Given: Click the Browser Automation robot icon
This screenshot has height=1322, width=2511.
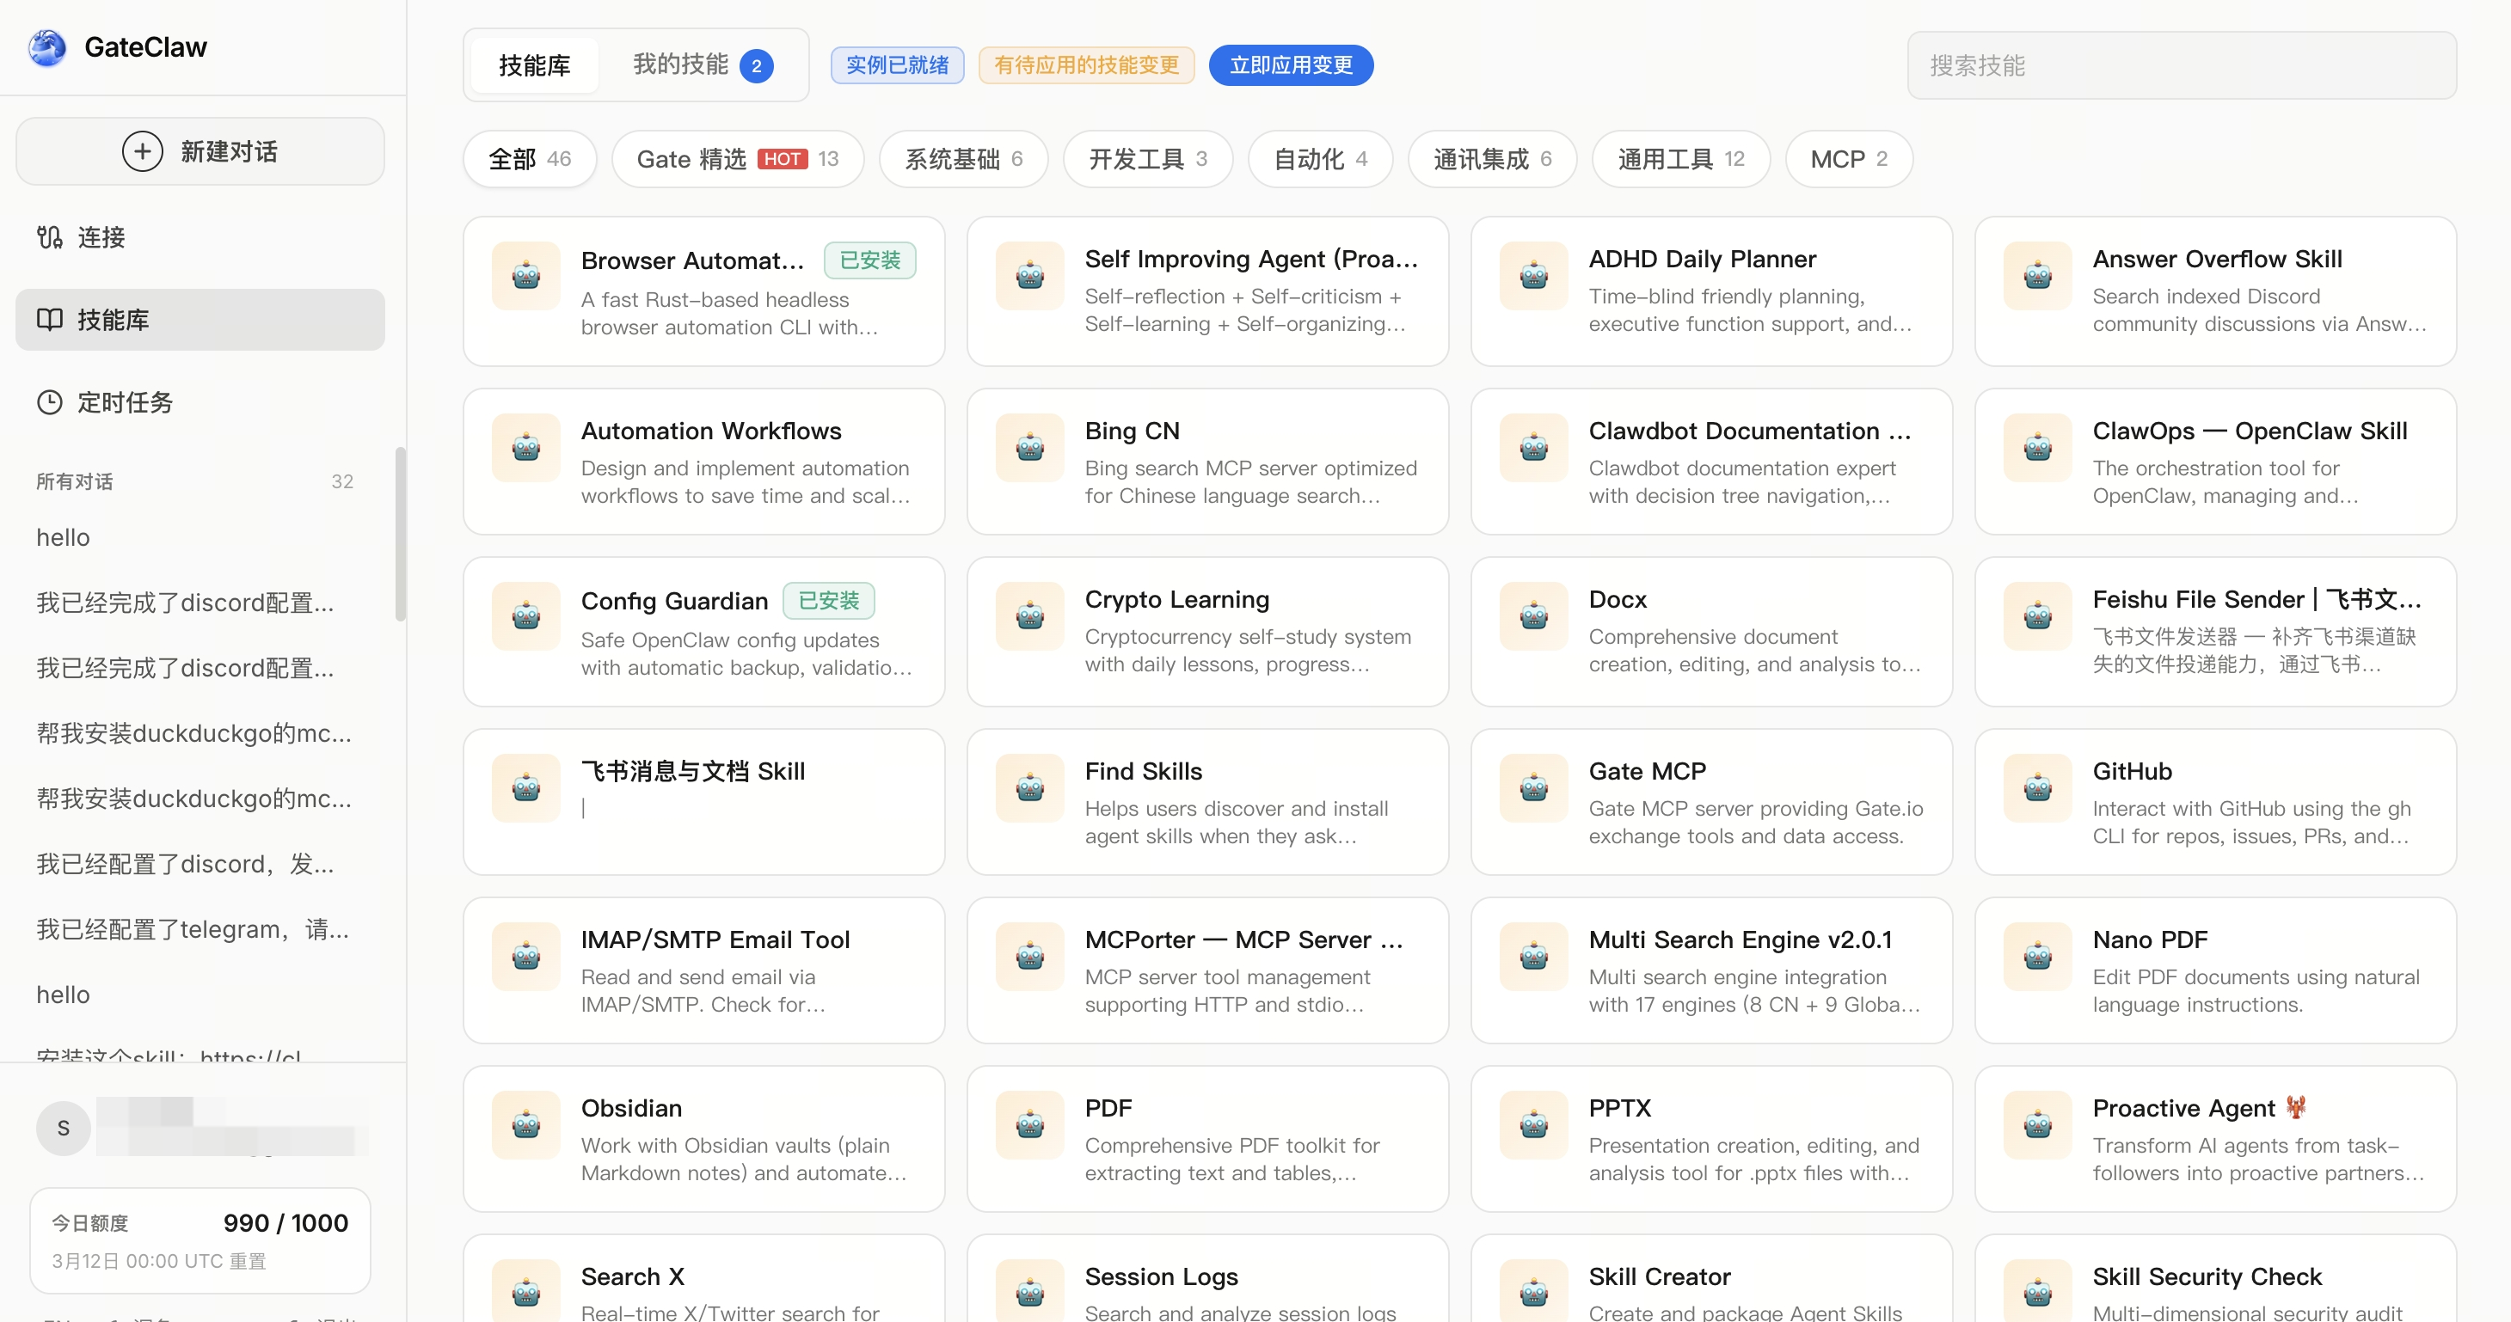Looking at the screenshot, I should [x=526, y=276].
